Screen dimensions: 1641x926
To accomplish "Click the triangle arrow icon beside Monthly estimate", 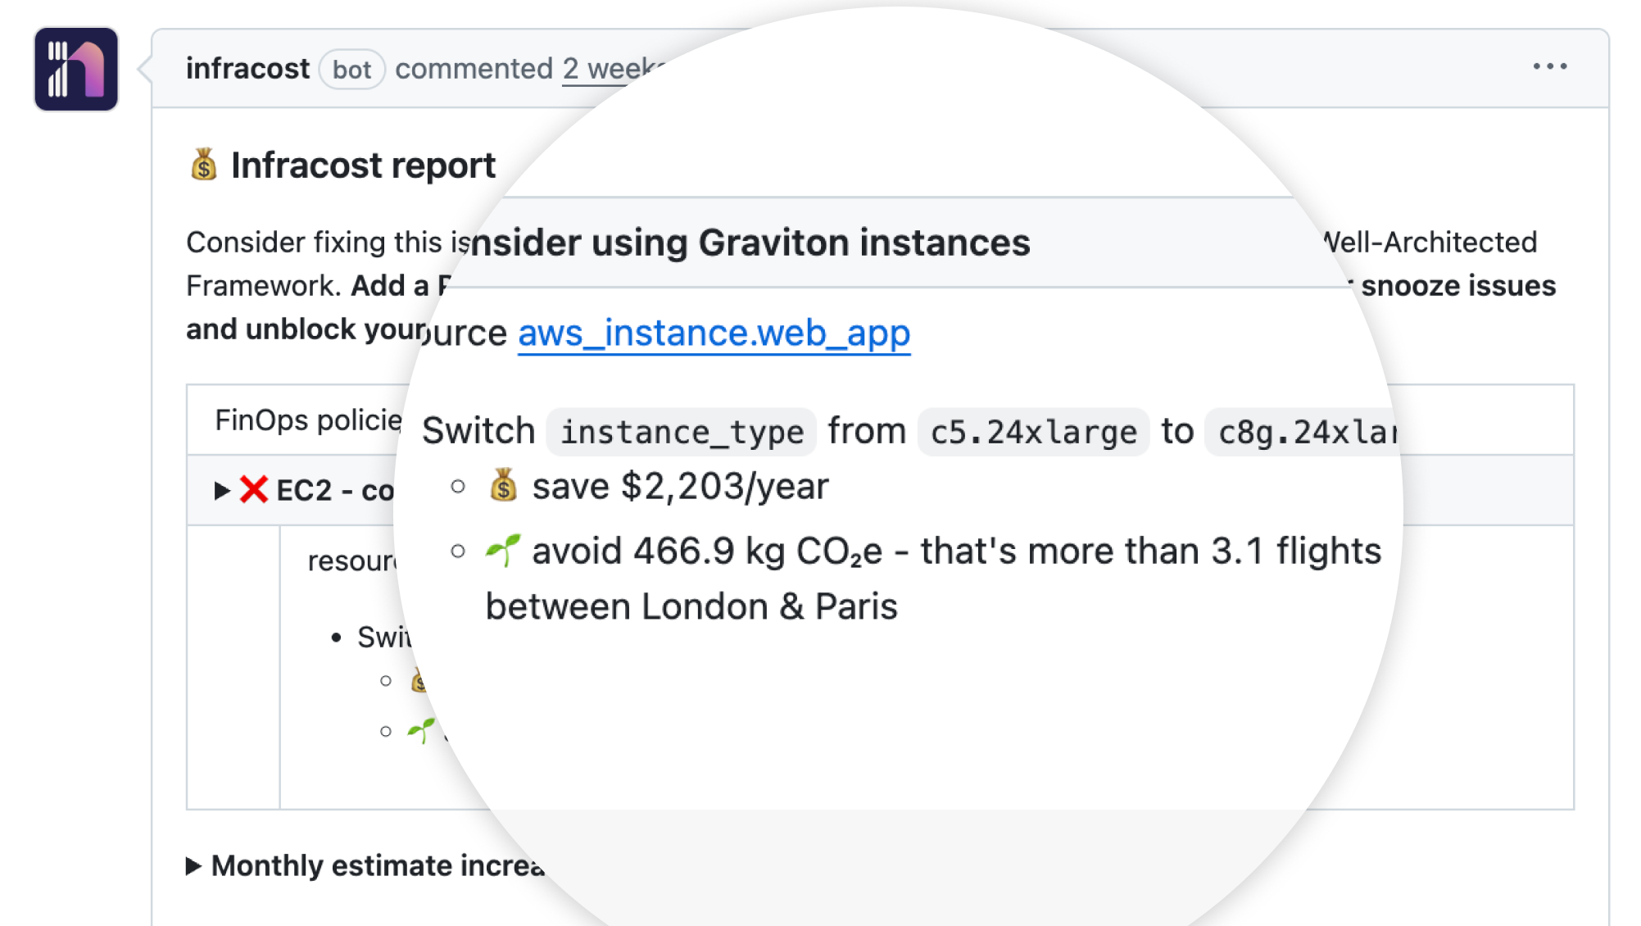I will tap(194, 865).
